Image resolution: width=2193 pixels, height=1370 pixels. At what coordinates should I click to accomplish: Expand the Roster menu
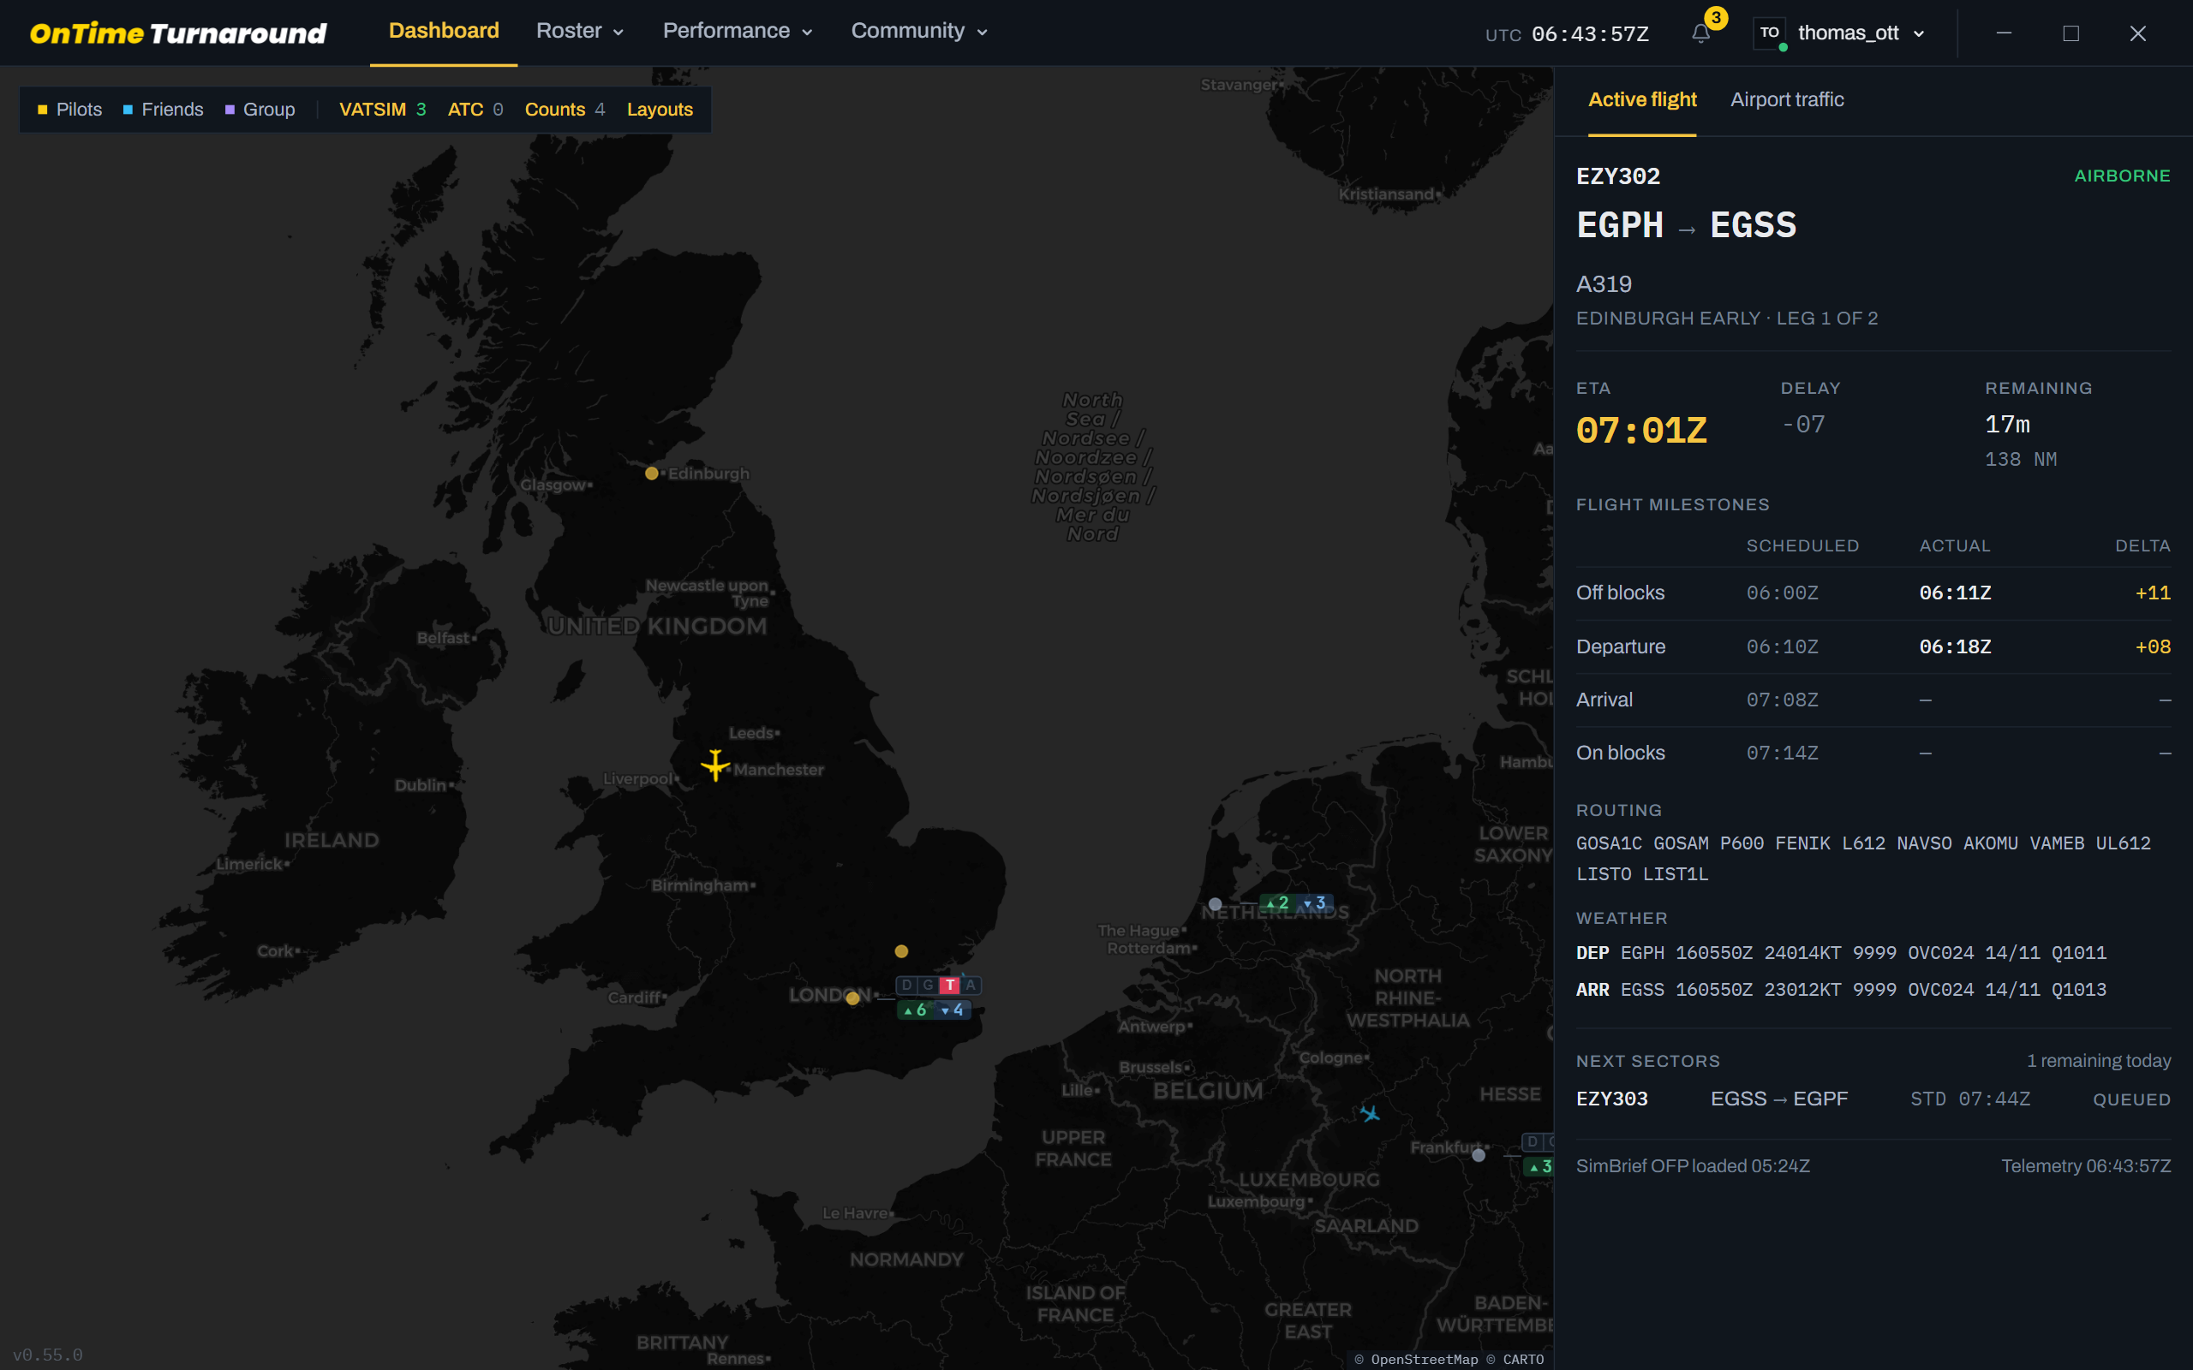click(x=580, y=31)
